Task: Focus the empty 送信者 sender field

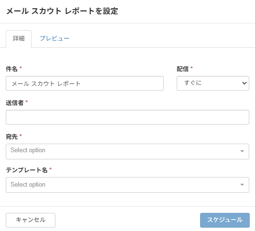Action: 127,117
